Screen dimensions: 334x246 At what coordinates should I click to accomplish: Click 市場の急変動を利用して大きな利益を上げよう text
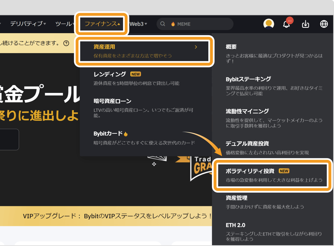click(274, 180)
